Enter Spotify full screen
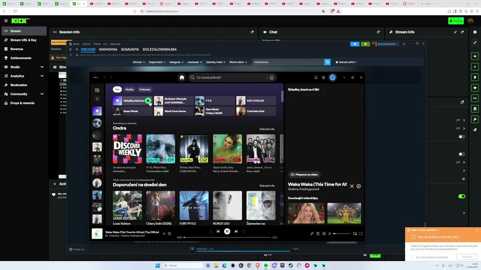 point(361,234)
